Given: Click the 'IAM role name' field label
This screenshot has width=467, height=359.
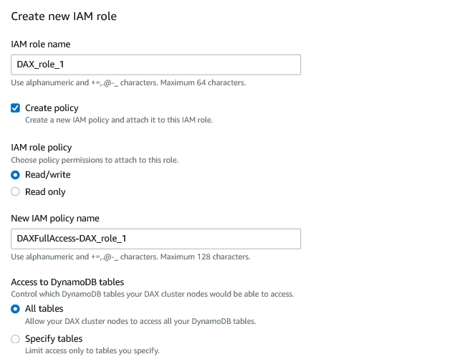Looking at the screenshot, I should [x=40, y=44].
